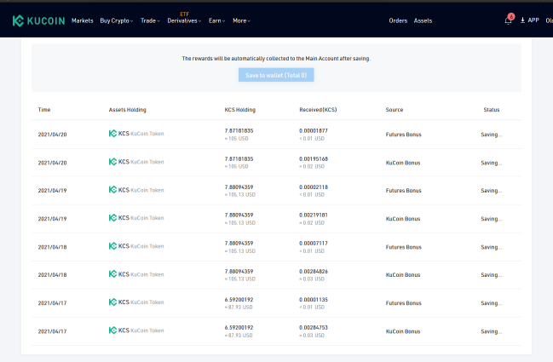
Task: Click the Assets Holding column header
Action: pyautogui.click(x=127, y=110)
